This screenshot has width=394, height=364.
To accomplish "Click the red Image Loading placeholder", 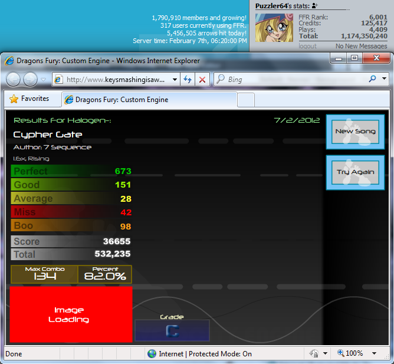I will click(x=69, y=314).
